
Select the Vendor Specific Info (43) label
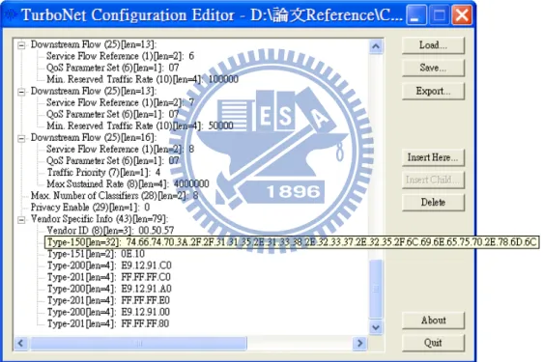(x=100, y=219)
